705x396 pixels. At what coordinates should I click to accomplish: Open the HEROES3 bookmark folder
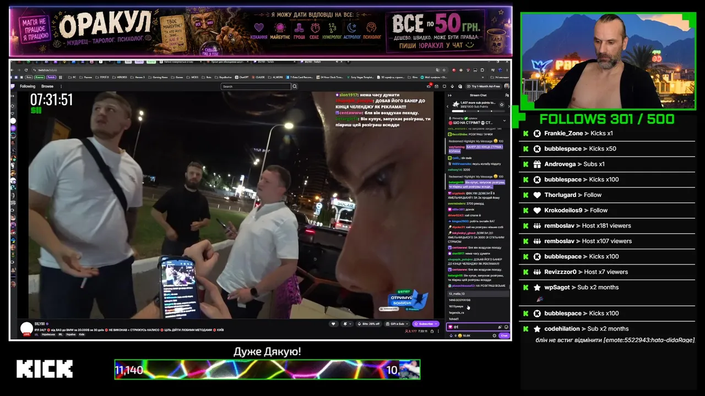(x=121, y=78)
